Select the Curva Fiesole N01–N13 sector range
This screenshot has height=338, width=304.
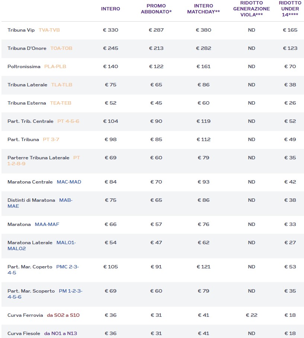[61, 334]
